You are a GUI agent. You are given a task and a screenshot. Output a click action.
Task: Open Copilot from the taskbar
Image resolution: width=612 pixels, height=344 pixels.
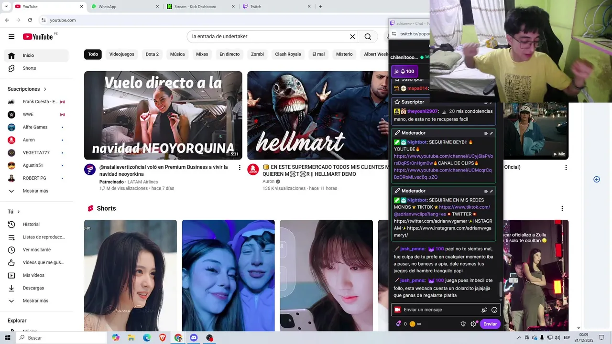116,338
